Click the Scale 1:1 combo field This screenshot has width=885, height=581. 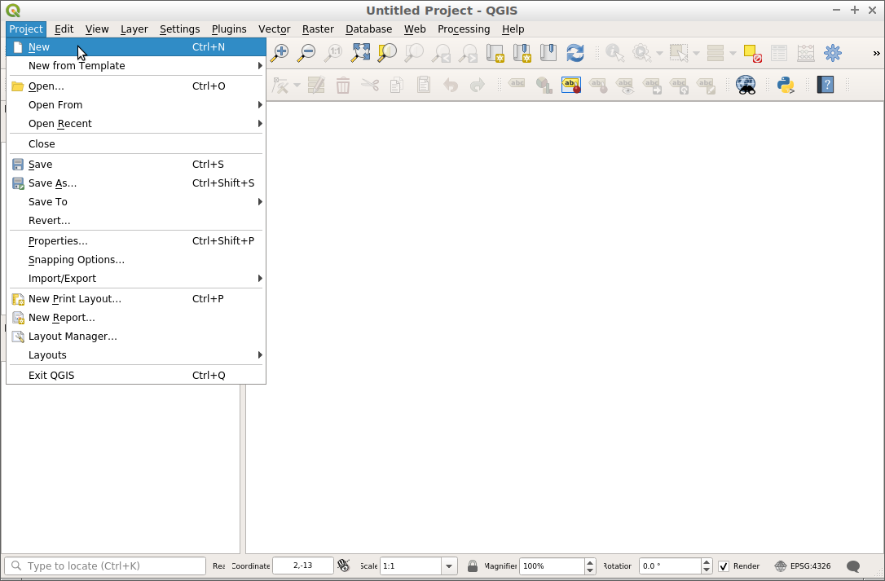[411, 566]
